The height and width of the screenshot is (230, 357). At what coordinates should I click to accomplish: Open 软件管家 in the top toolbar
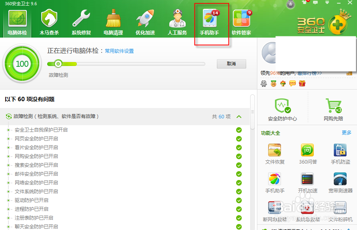pos(241,22)
